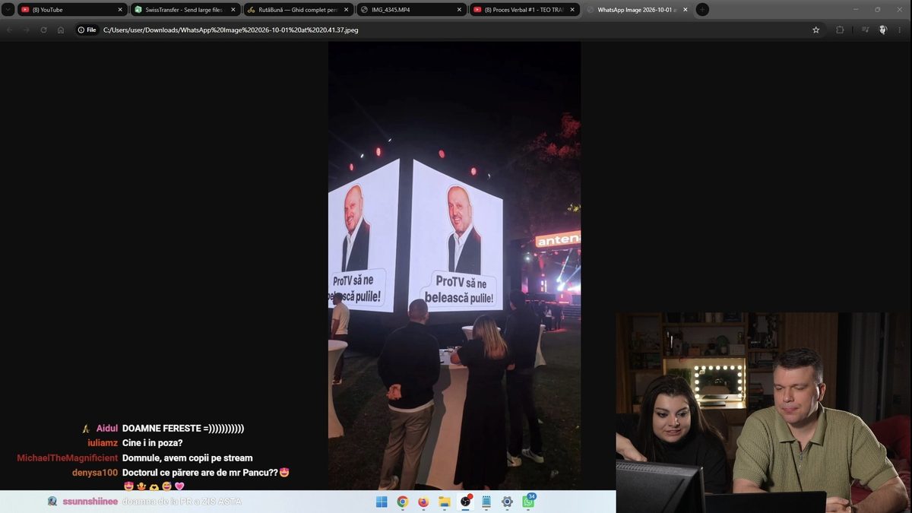The width and height of the screenshot is (912, 513).
Task: Open OBS Studio from the taskbar
Action: click(x=465, y=502)
